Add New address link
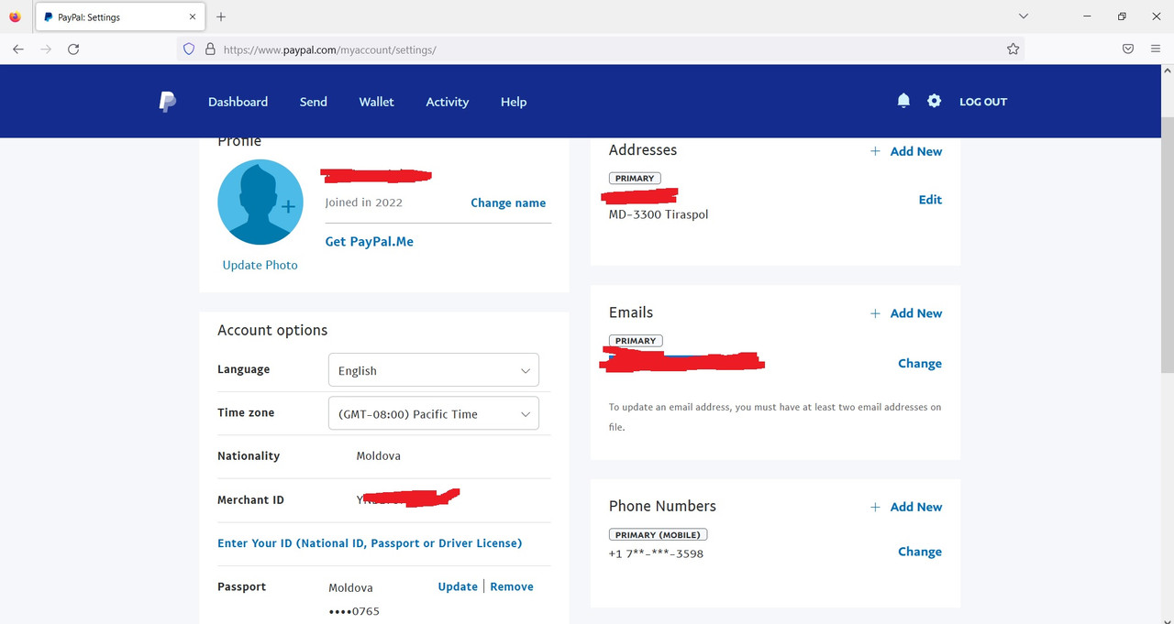Viewport: 1174px width, 624px height. pyautogui.click(x=916, y=151)
